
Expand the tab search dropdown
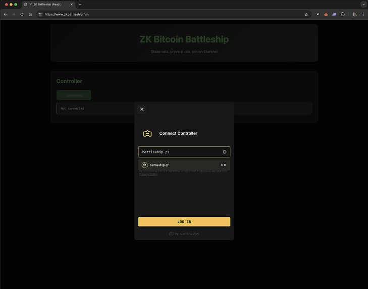pos(363,4)
